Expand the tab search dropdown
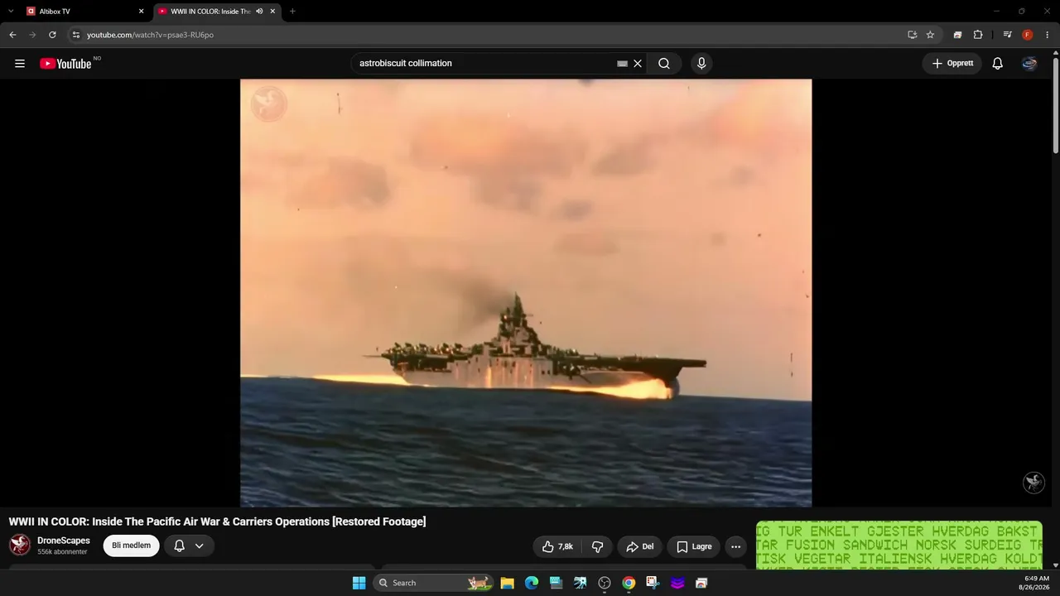 tap(11, 12)
